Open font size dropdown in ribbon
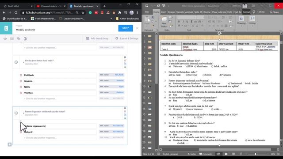 tap(203, 17)
